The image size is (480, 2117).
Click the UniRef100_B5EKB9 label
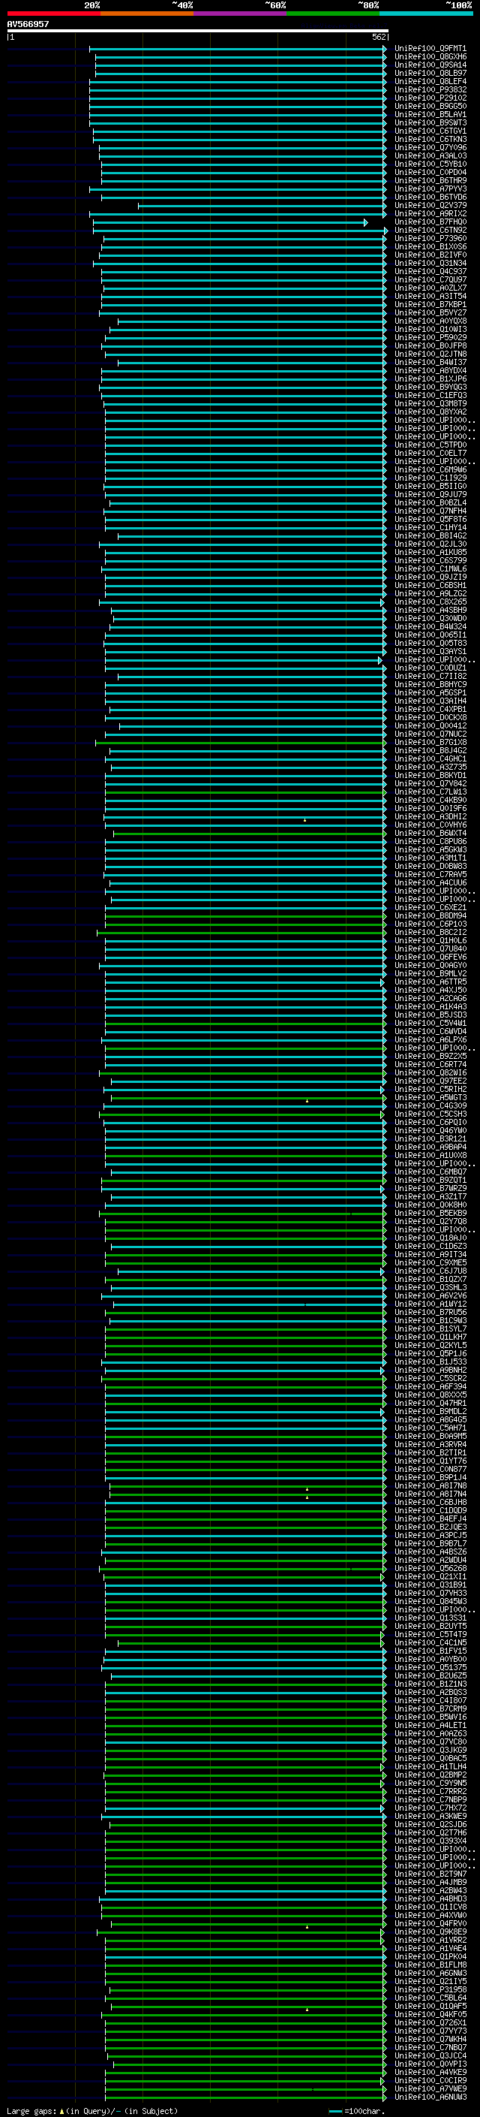coord(430,1213)
